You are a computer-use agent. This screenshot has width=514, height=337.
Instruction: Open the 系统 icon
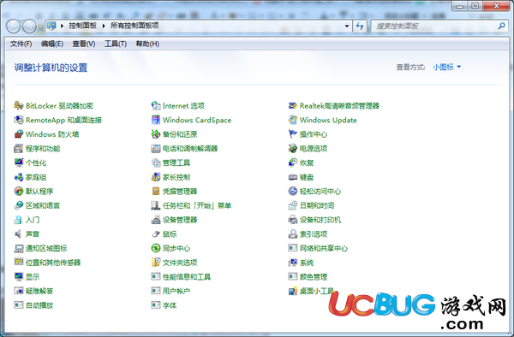click(x=293, y=263)
